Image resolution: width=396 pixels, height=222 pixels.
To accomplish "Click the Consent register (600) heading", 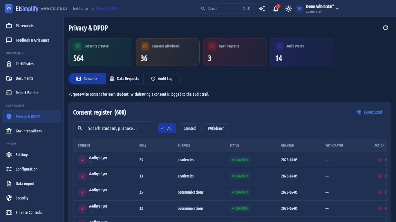I will [100, 112].
